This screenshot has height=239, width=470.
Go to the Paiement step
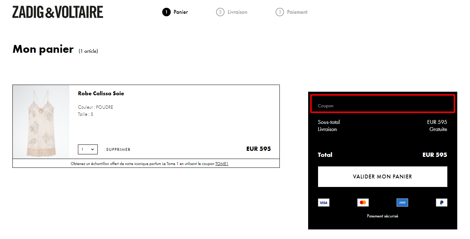click(x=297, y=12)
